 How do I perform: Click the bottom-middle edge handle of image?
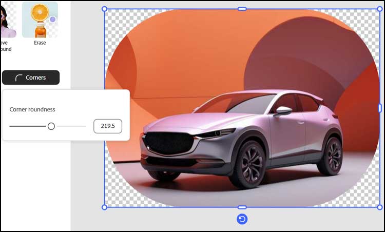pos(242,207)
